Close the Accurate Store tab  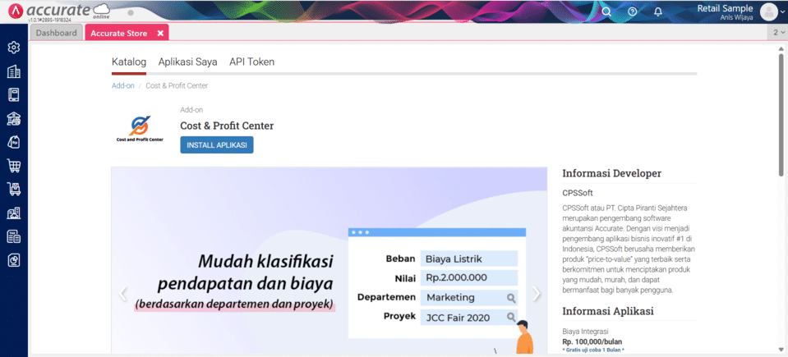click(x=160, y=33)
